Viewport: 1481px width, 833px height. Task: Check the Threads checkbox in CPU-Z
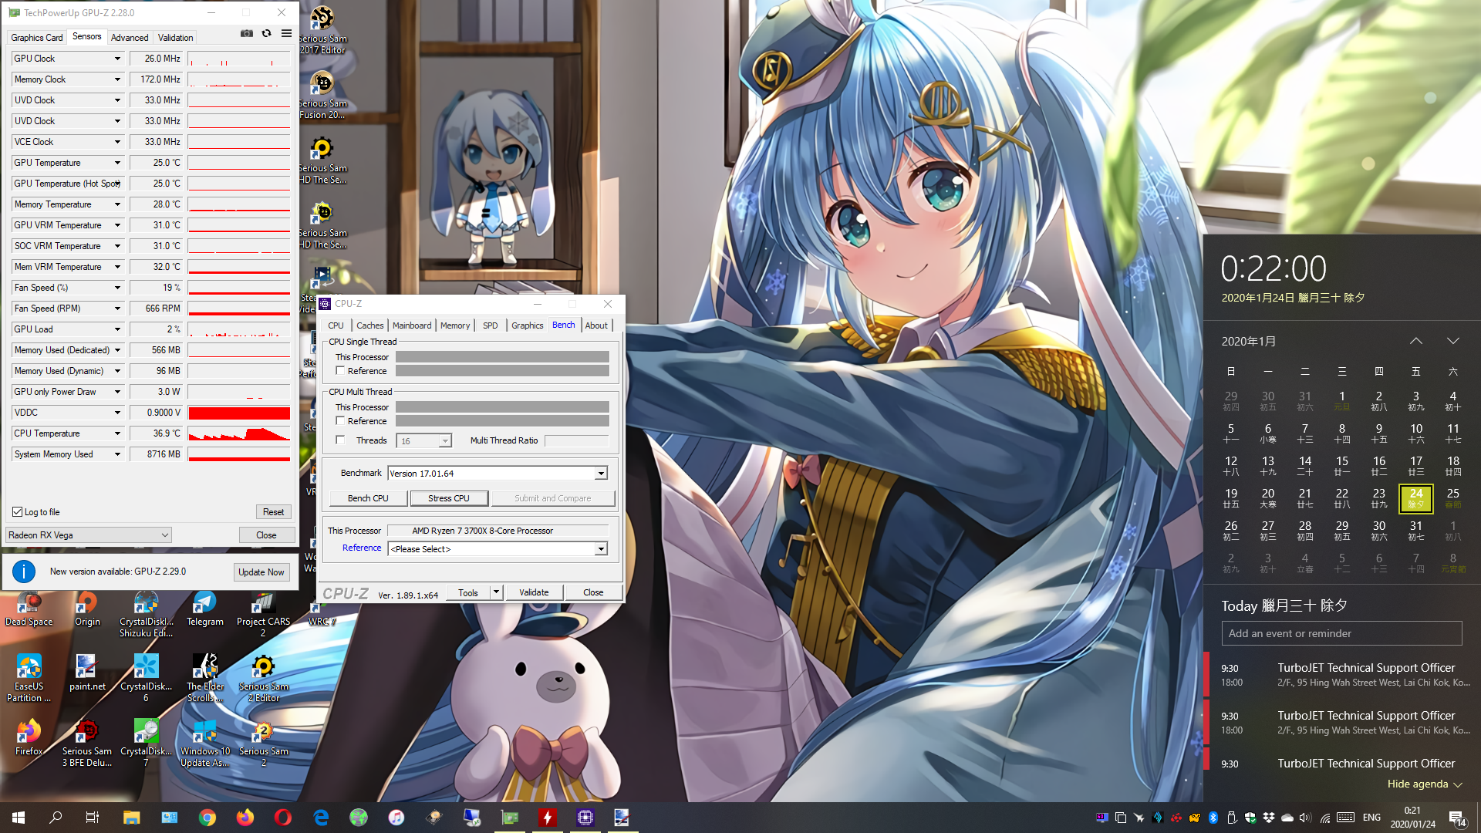(x=340, y=440)
